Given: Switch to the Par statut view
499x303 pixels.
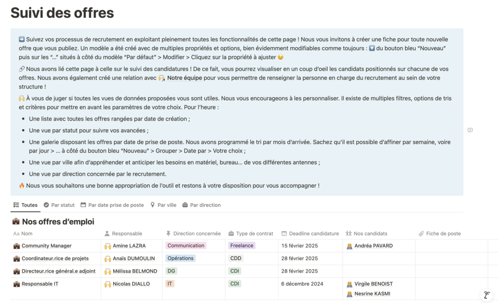Looking at the screenshot, I should 59,205.
